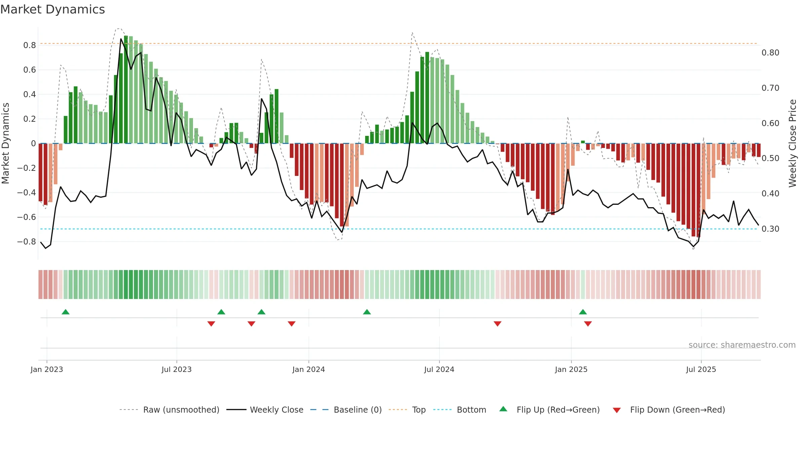Toggle the Raw (unsmoothed) legend entry
807x454 pixels.
point(169,410)
